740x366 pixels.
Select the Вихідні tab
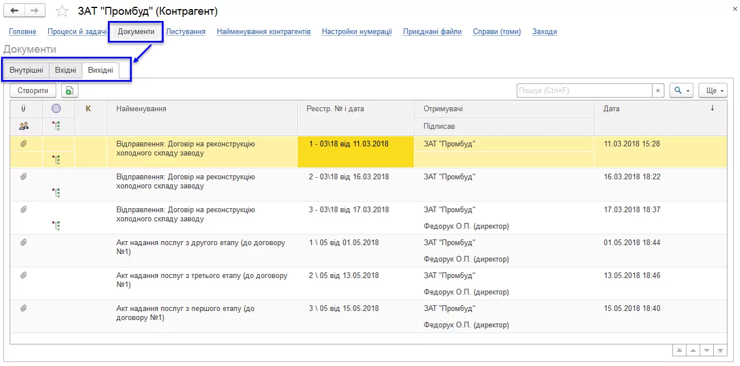(x=101, y=70)
